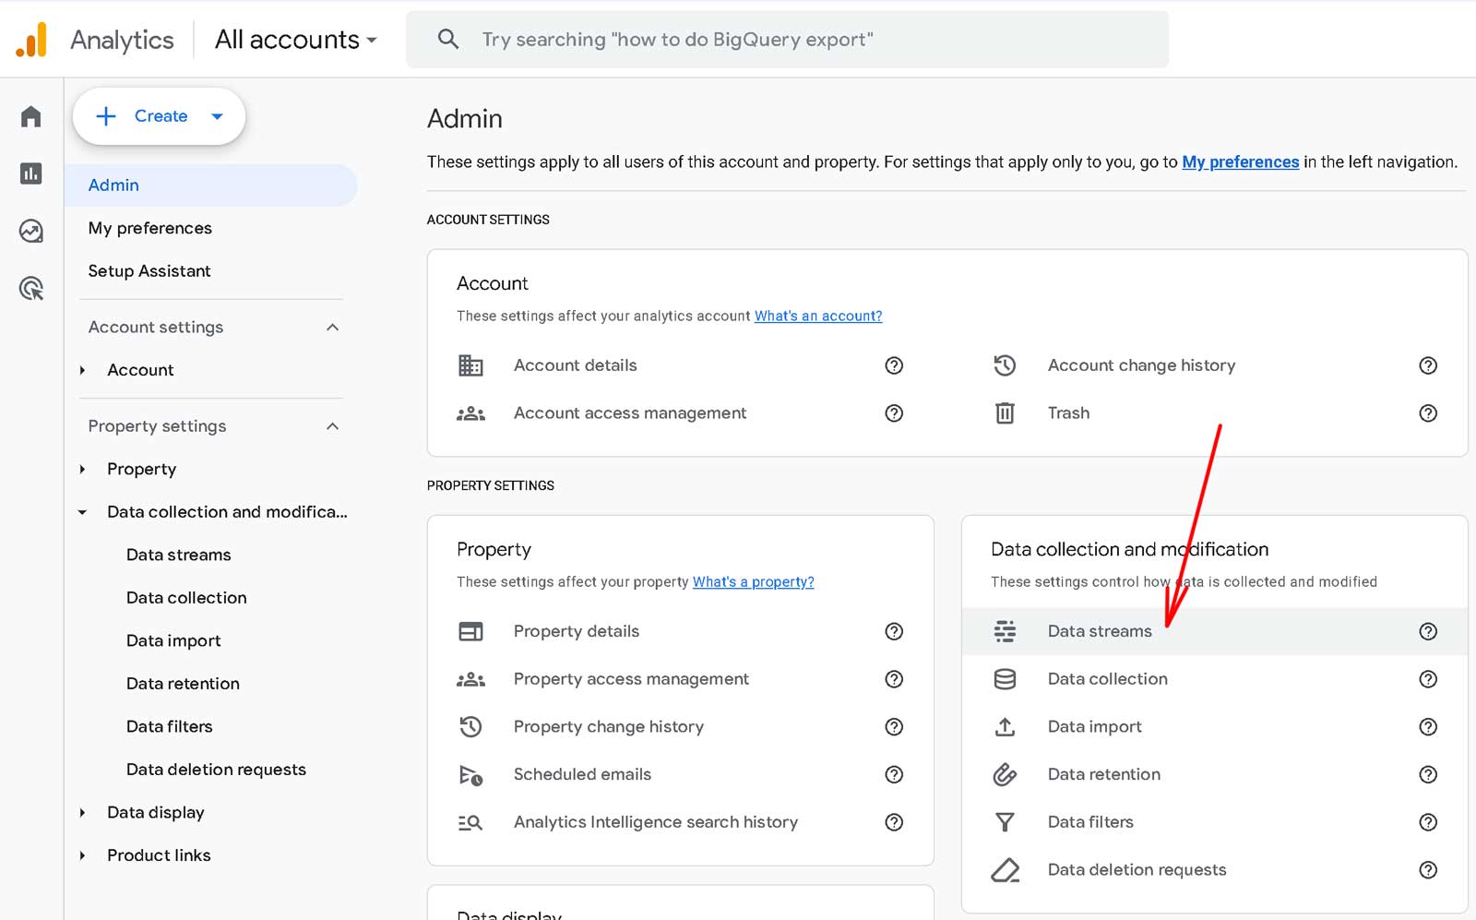Screen dimensions: 1476x920
Task: Click the Property access management people icon
Action: pyautogui.click(x=470, y=679)
